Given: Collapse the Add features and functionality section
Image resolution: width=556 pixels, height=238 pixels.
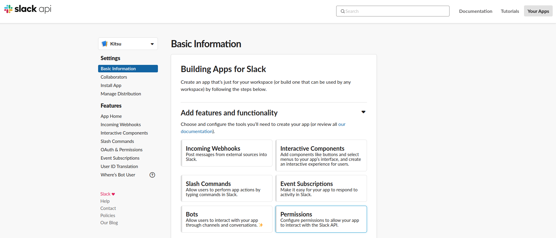Looking at the screenshot, I should pyautogui.click(x=363, y=112).
